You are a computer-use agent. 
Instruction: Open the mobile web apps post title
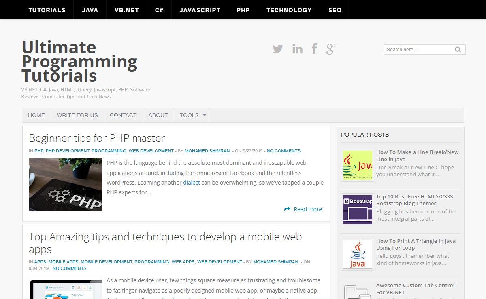(165, 243)
